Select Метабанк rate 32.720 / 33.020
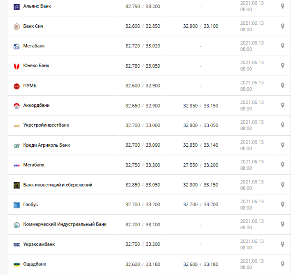 143,46
